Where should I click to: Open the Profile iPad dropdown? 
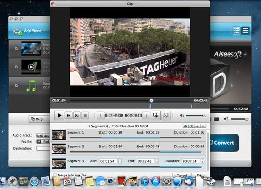[x=43, y=142]
